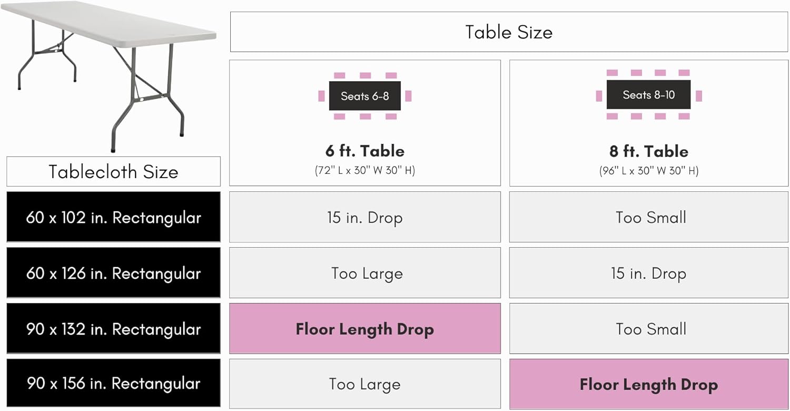Pick the "90 x 156 in. Rectangular" row
The height and width of the screenshot is (411, 790).
(113, 384)
